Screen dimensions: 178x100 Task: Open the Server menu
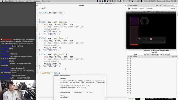[x=44, y=1]
